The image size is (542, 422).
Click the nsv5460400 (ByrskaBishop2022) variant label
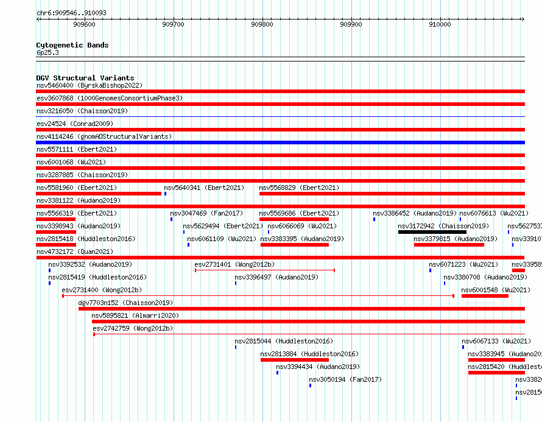tap(90, 85)
